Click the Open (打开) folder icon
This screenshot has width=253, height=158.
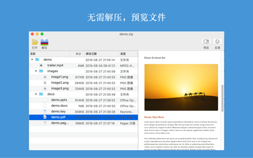(35, 42)
